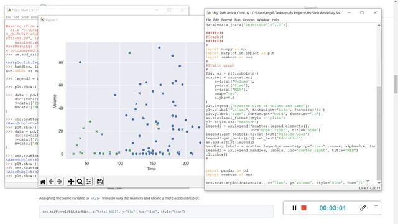The height and width of the screenshot is (224, 398).
Task: Click the editor vertical scrollbar thumb
Action: [379, 133]
